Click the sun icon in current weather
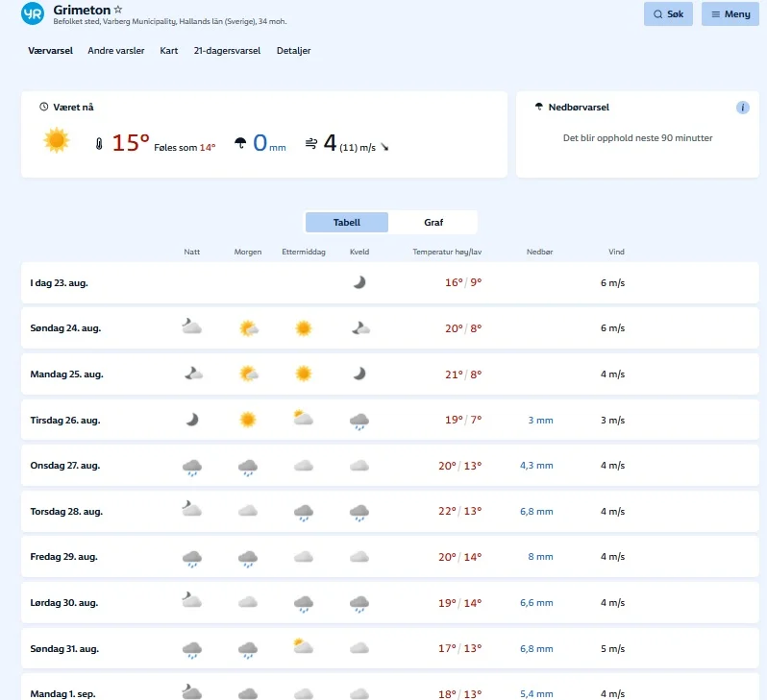767x700 pixels. coord(57,141)
